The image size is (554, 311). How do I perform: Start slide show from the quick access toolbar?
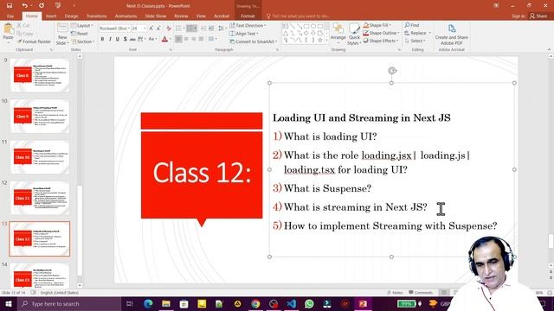[58, 6]
